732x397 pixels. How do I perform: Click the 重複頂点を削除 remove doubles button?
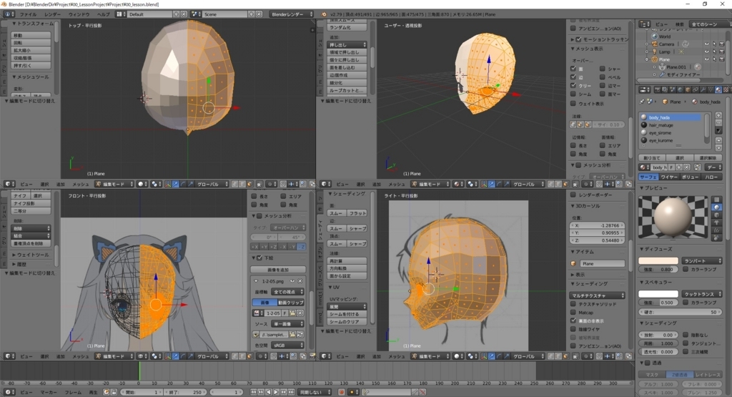click(31, 243)
